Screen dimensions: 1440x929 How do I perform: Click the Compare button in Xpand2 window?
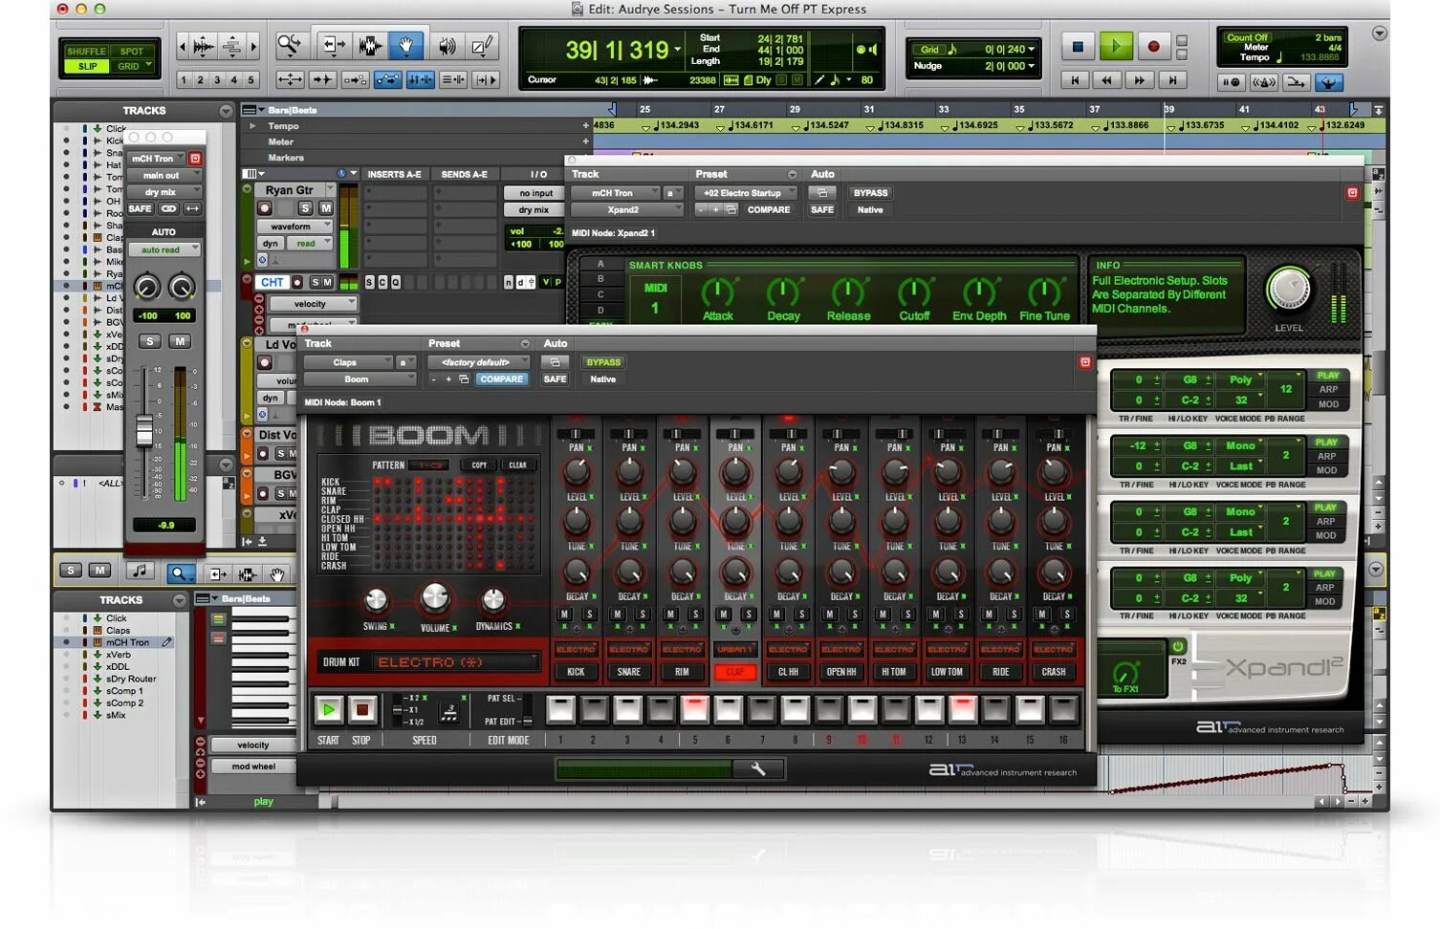coord(769,210)
